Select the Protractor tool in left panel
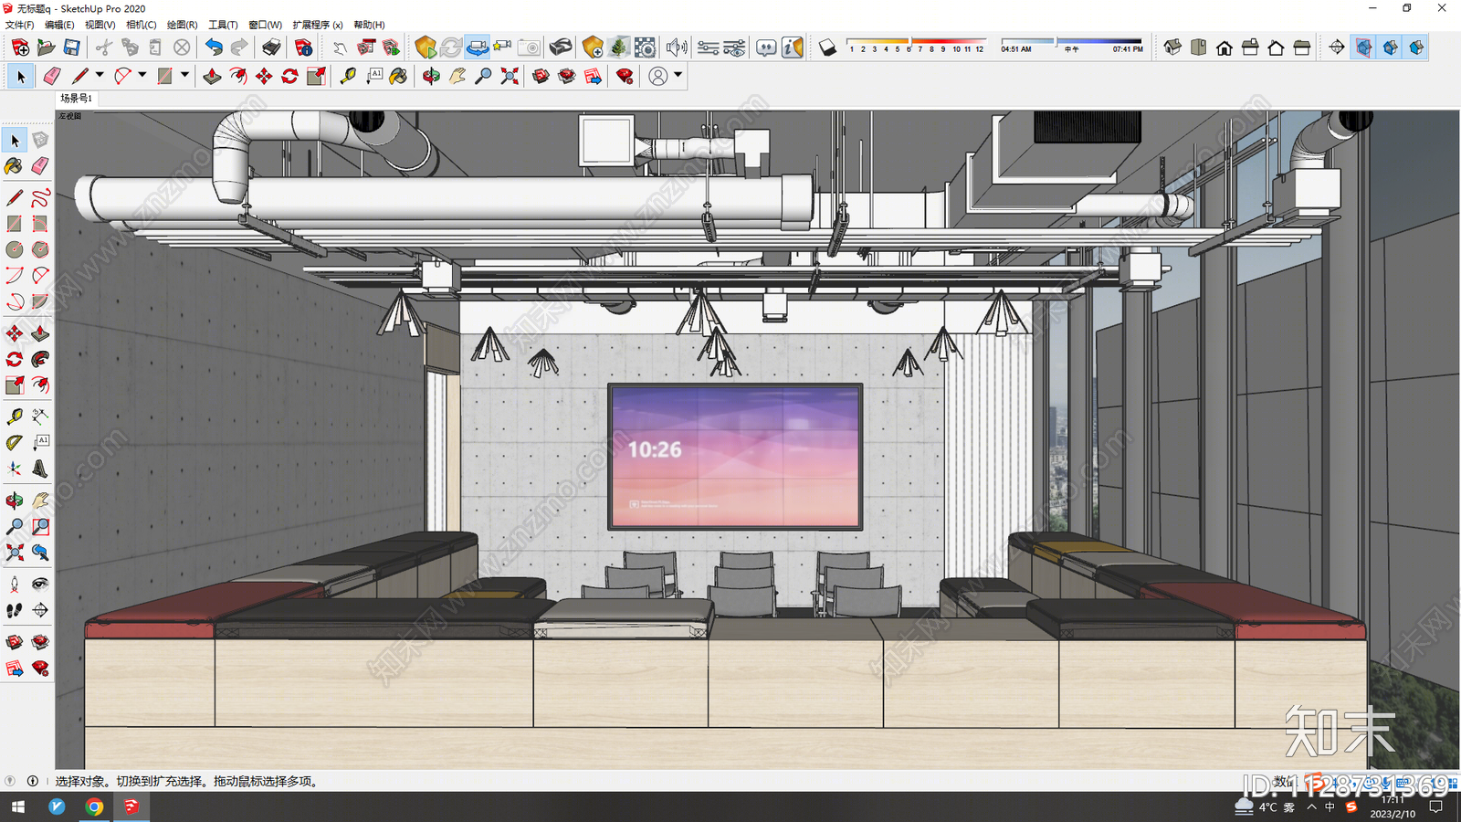 click(15, 443)
